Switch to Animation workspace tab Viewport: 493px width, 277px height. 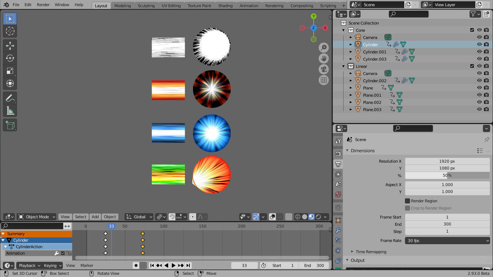pos(249,6)
